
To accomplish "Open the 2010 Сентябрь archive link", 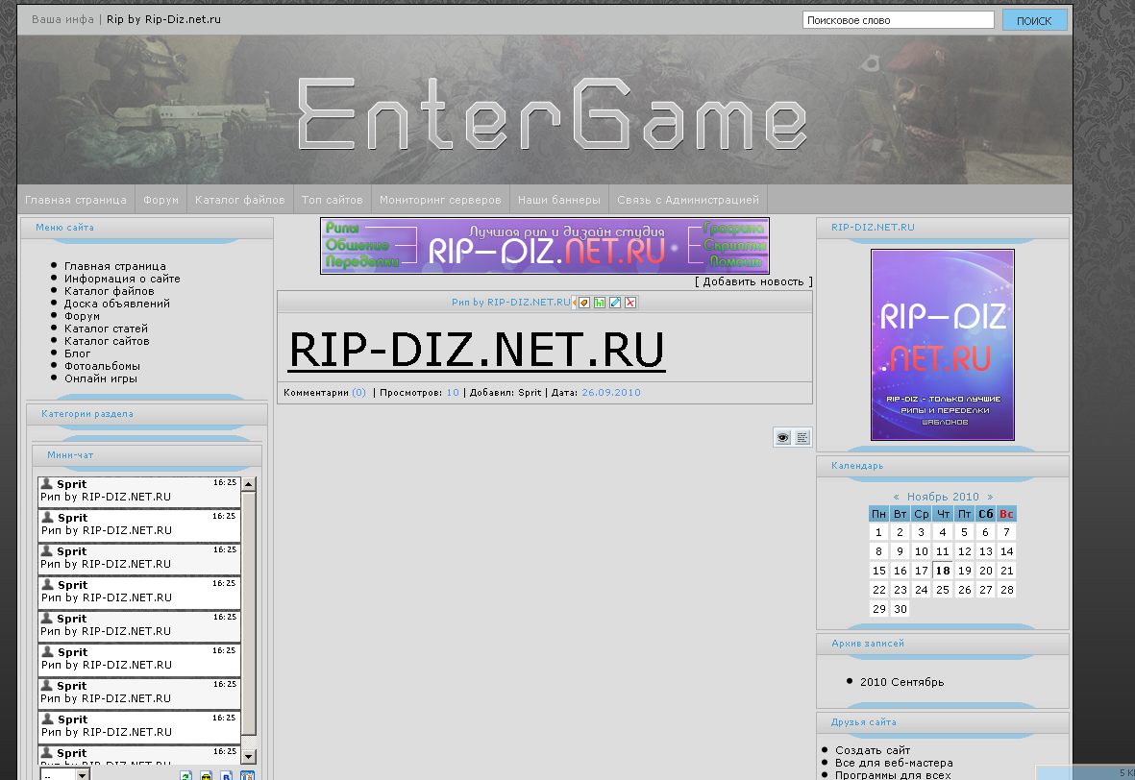I will pos(901,682).
